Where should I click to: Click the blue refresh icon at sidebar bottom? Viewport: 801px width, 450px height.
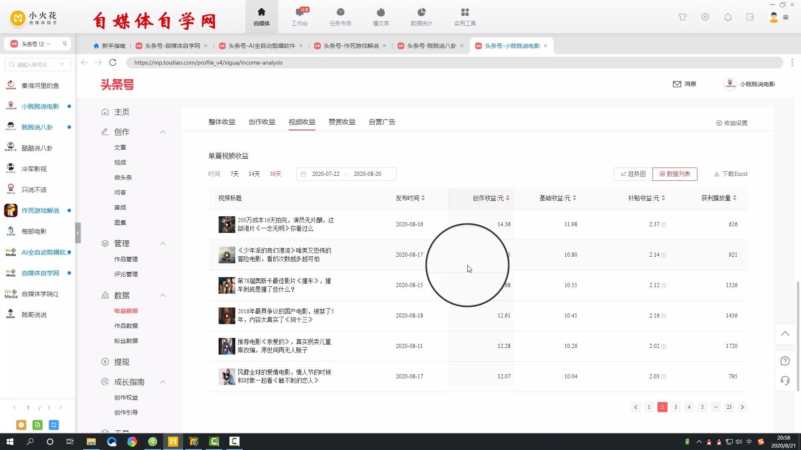(x=54, y=425)
